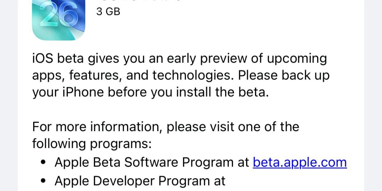
Task: Click the 'iOS beta gives you an early preview' line
Action: [180, 59]
